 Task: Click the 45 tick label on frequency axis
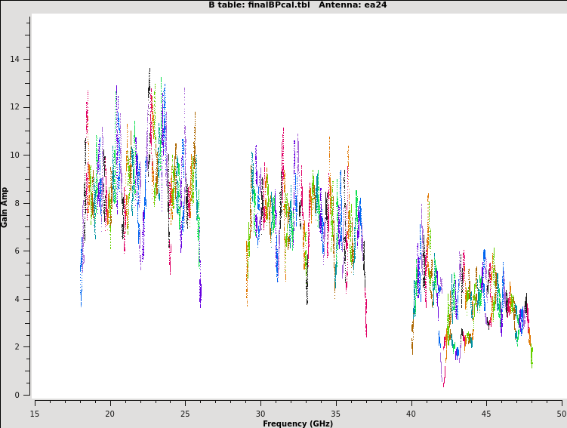tap(486, 413)
